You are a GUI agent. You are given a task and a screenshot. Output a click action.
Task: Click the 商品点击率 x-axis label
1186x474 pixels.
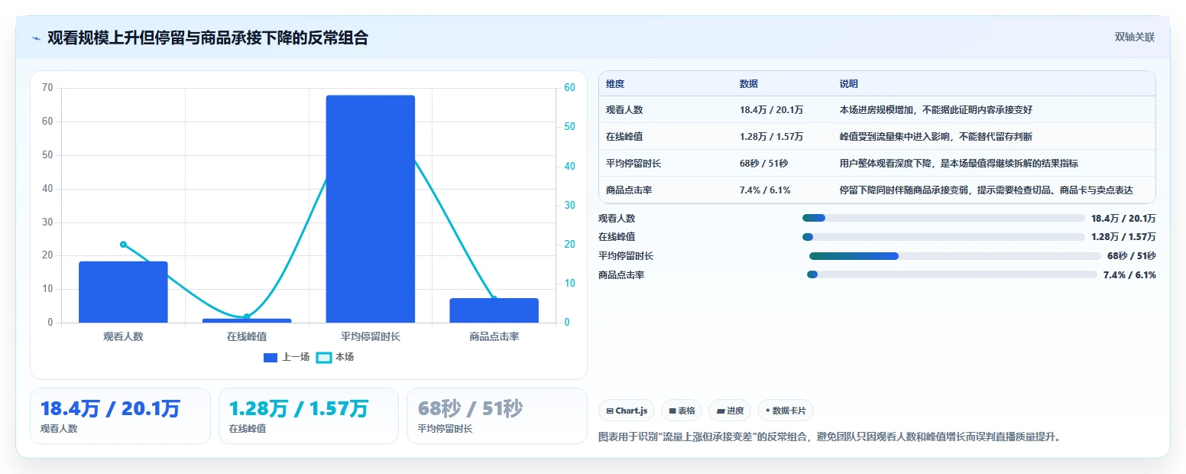coord(494,336)
